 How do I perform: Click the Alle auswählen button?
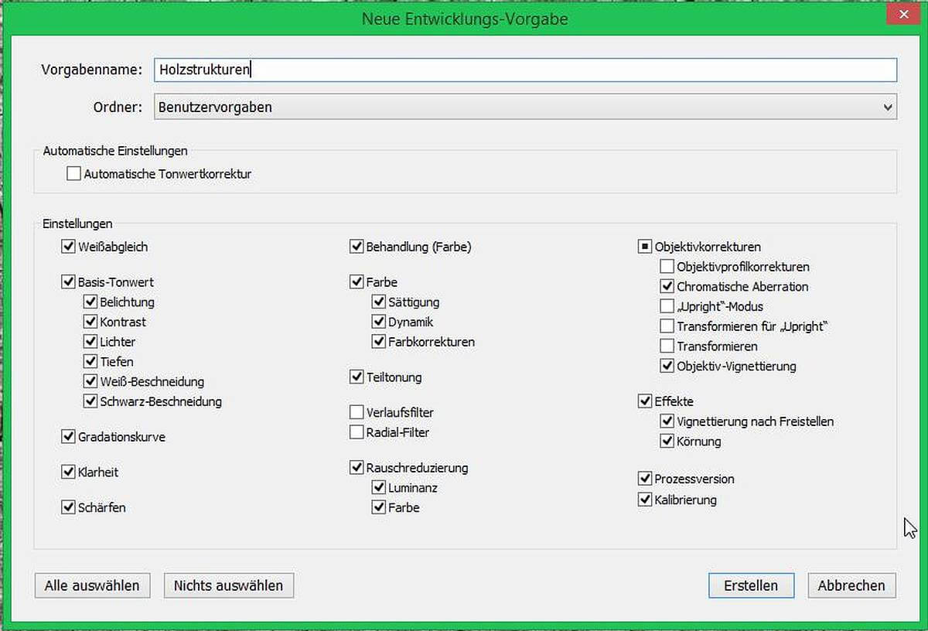pos(92,585)
